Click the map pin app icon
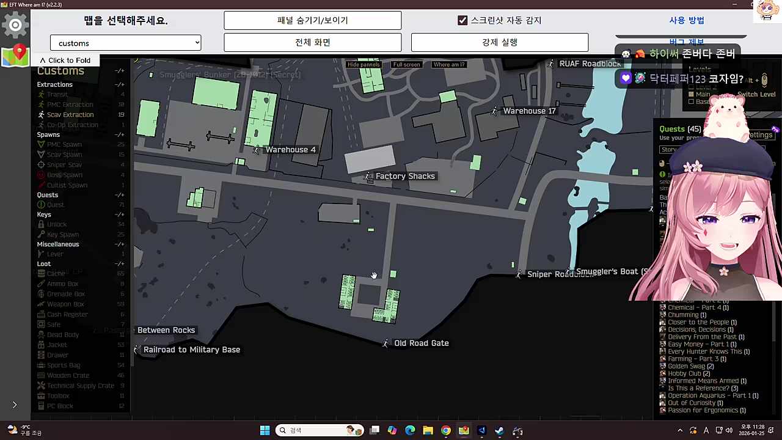The image size is (782, 440). coord(15,55)
